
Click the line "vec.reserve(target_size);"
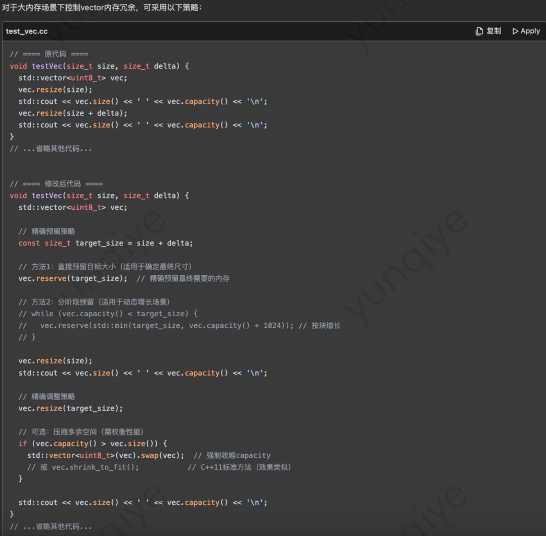coord(73,278)
